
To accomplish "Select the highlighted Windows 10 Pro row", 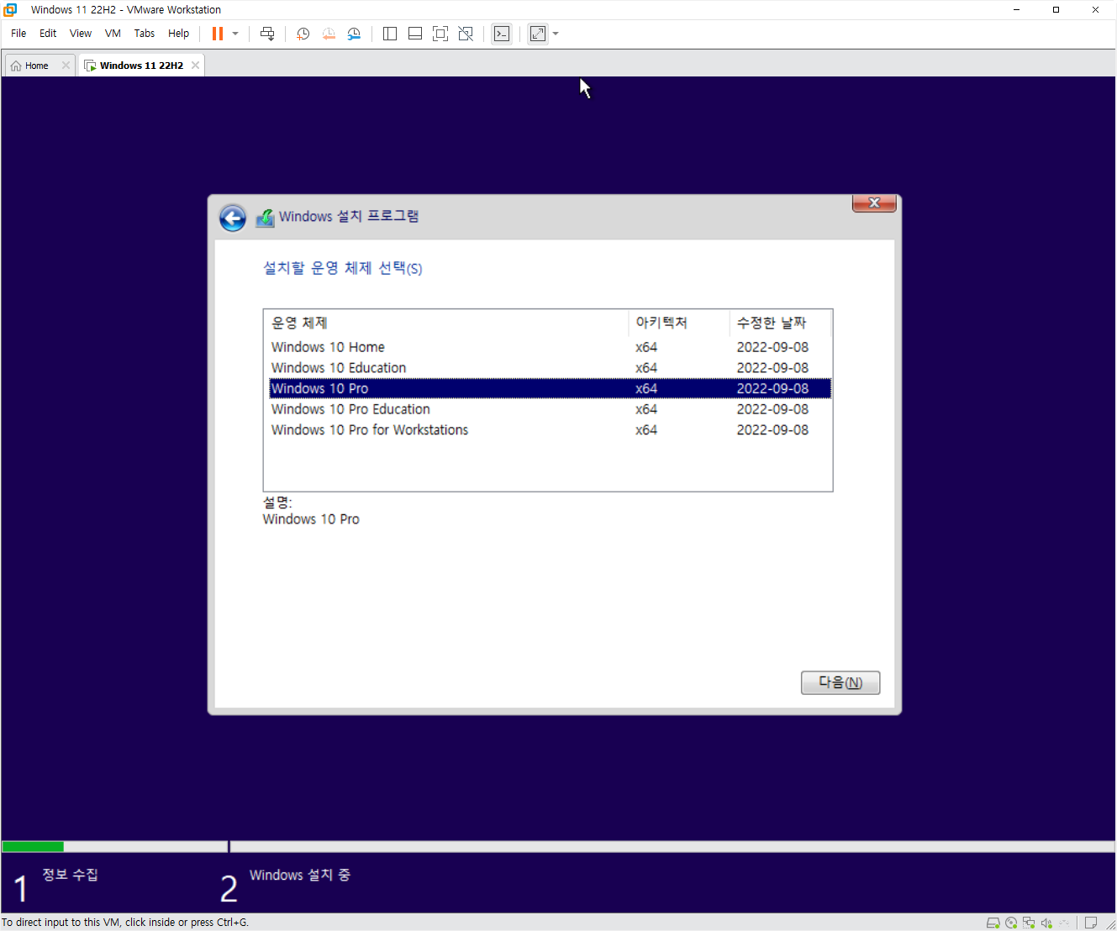I will pos(551,388).
